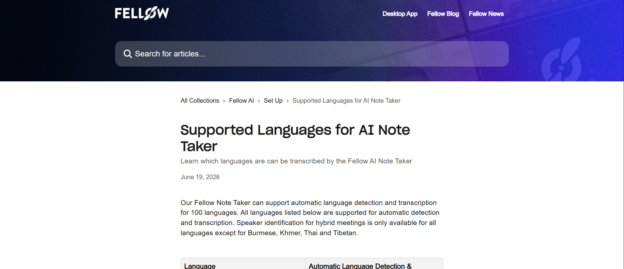Open the Desktop App link

400,14
